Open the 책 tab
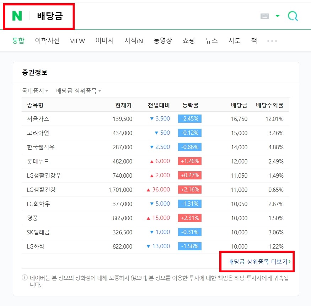The height and width of the screenshot is (306, 311). pyautogui.click(x=254, y=40)
